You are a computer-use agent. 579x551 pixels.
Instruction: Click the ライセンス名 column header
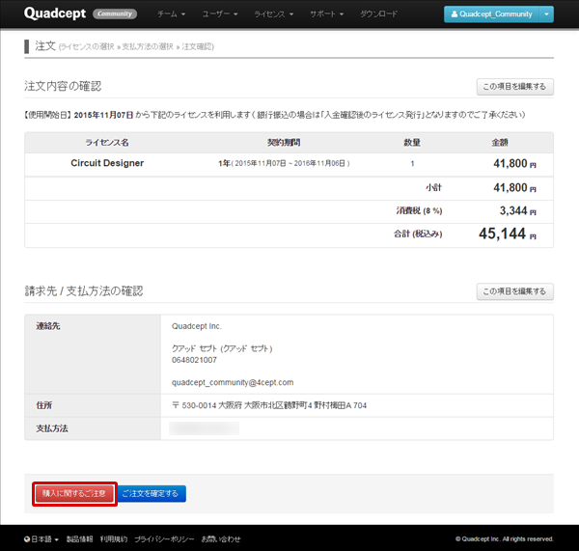pyautogui.click(x=107, y=143)
